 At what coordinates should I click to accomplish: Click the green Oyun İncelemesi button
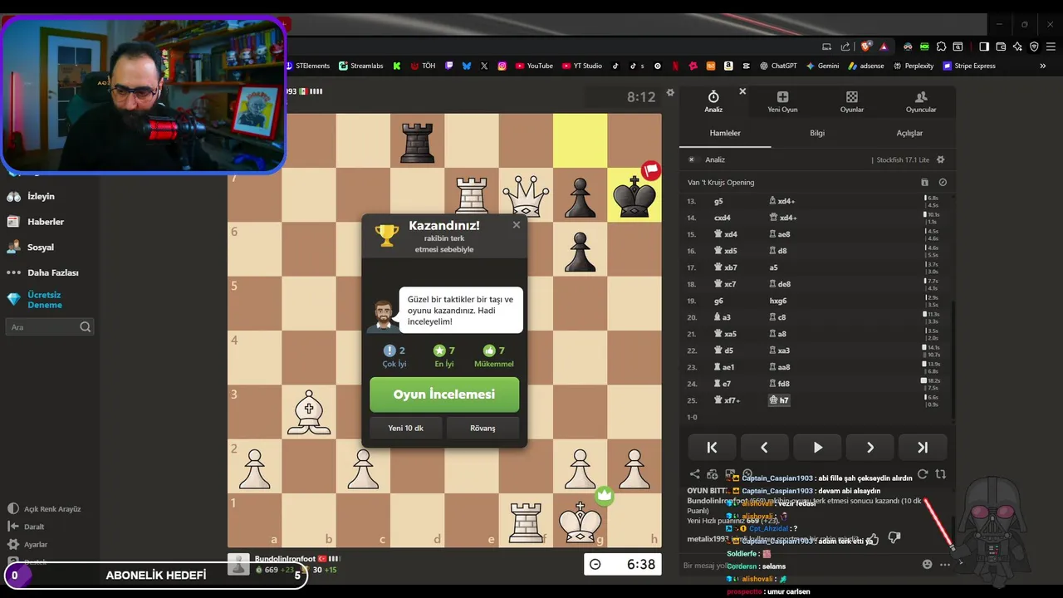tap(444, 395)
